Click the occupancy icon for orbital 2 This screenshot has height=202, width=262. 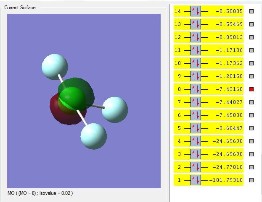(x=196, y=168)
